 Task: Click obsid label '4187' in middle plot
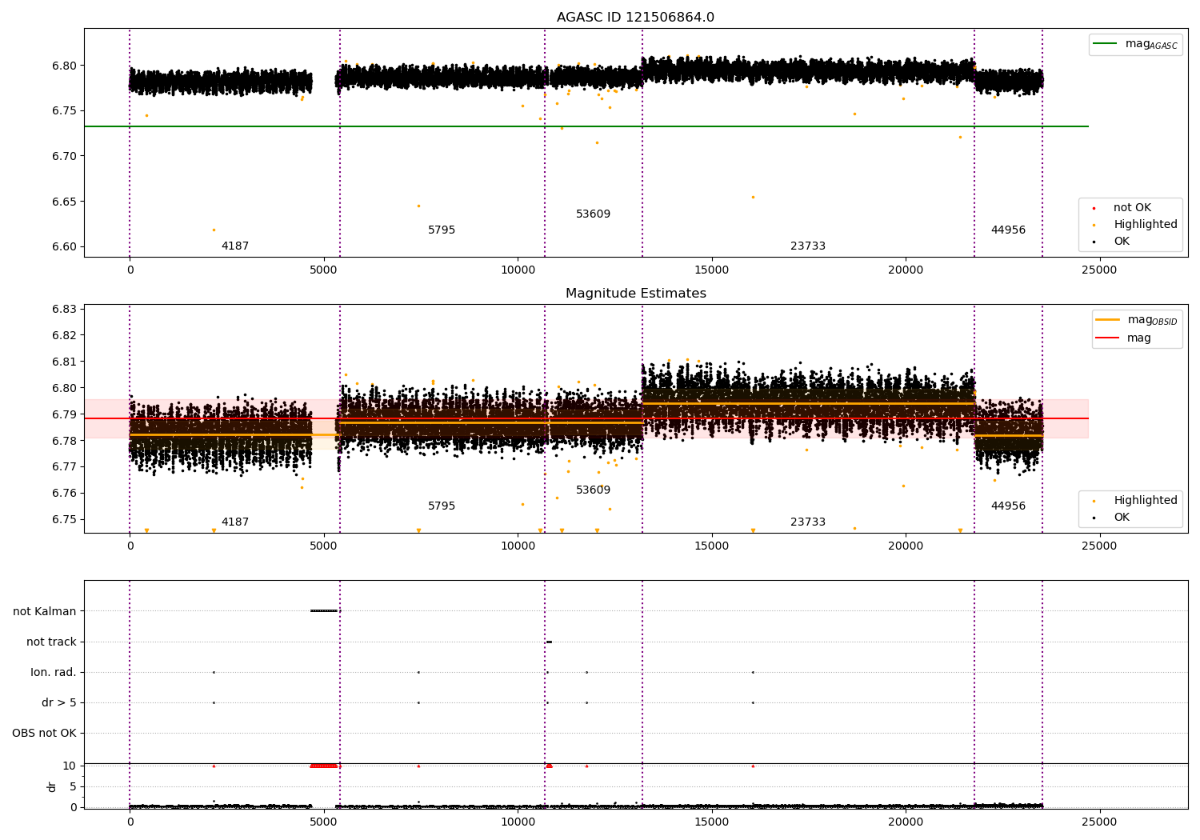coord(235,522)
